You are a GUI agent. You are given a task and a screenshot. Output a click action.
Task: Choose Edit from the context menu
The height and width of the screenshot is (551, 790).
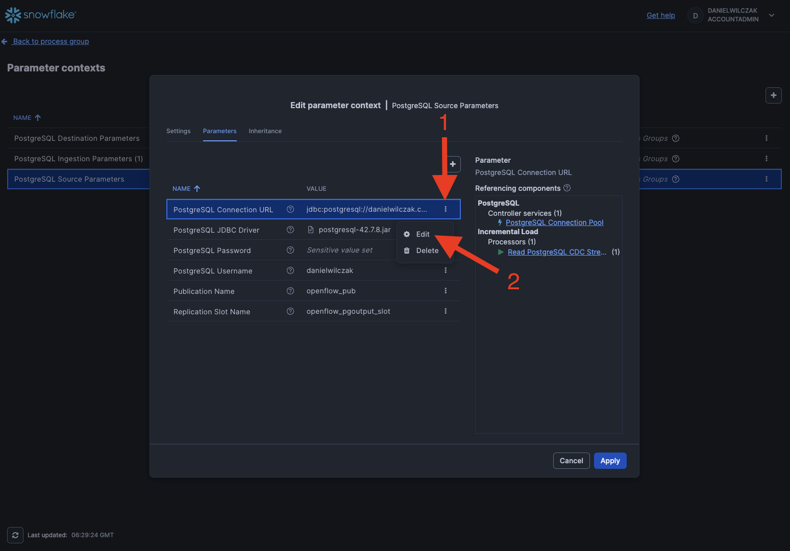(423, 234)
